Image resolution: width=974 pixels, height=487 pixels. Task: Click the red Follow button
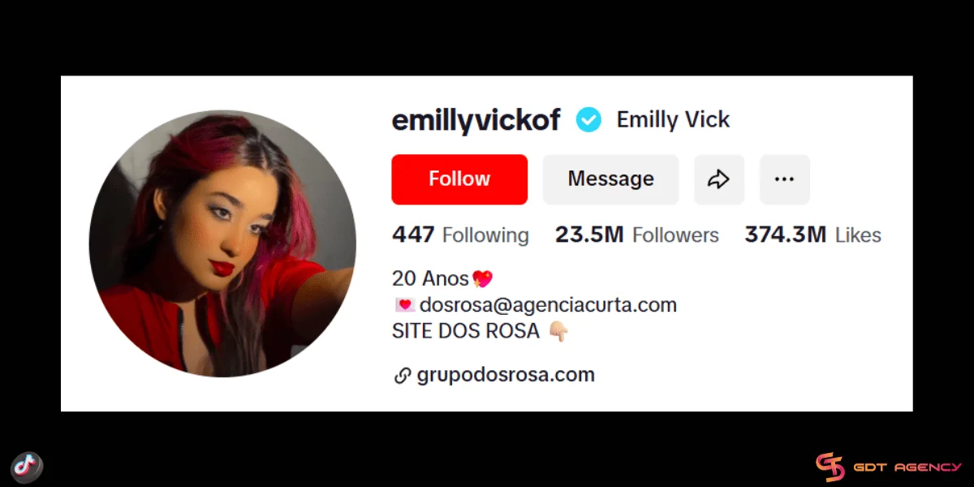click(x=459, y=179)
